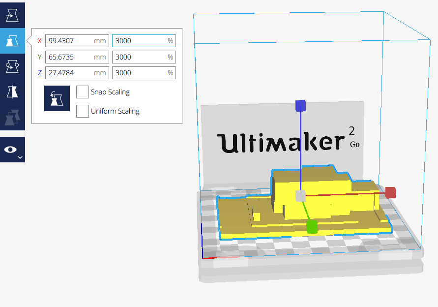
Task: Click the X scale percent field
Action: pyautogui.click(x=144, y=41)
